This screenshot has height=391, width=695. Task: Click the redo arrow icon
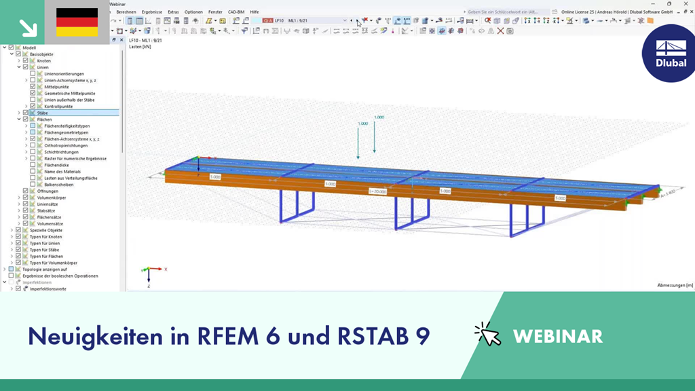[114, 21]
